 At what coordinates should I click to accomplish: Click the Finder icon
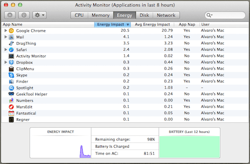click(11, 81)
